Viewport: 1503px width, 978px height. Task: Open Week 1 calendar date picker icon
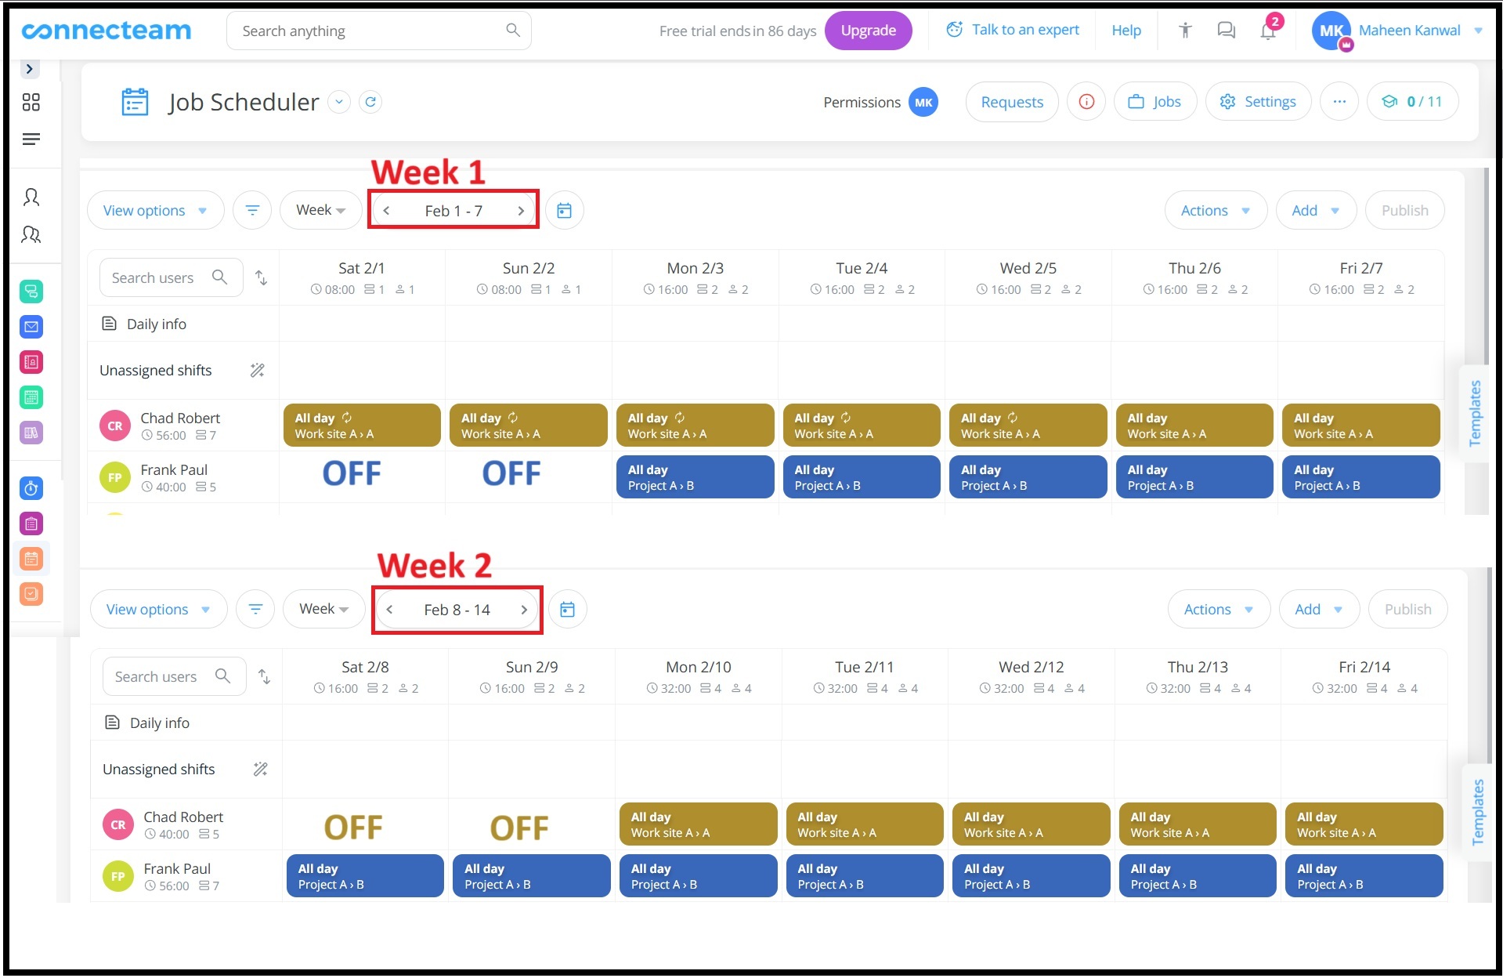[x=565, y=210]
